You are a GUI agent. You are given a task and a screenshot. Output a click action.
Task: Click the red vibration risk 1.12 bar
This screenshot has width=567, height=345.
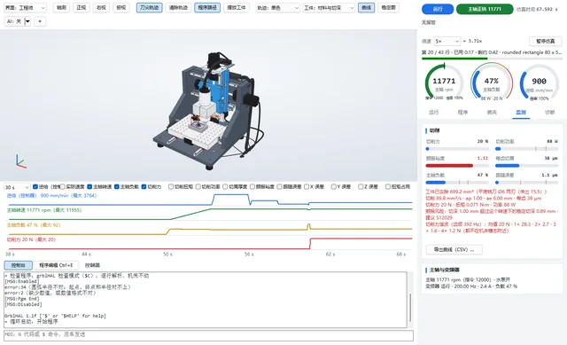(457, 166)
